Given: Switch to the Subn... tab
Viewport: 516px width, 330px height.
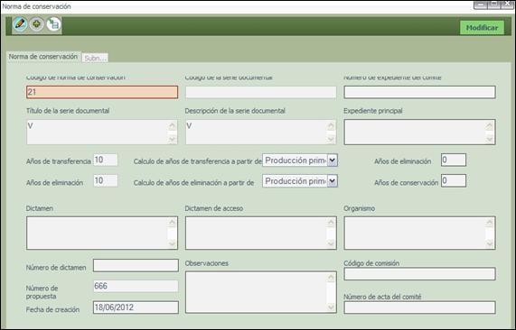Looking at the screenshot, I should tap(95, 58).
